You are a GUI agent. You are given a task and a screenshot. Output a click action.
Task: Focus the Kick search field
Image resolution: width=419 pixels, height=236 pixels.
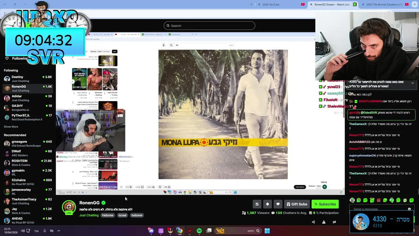[209, 26]
